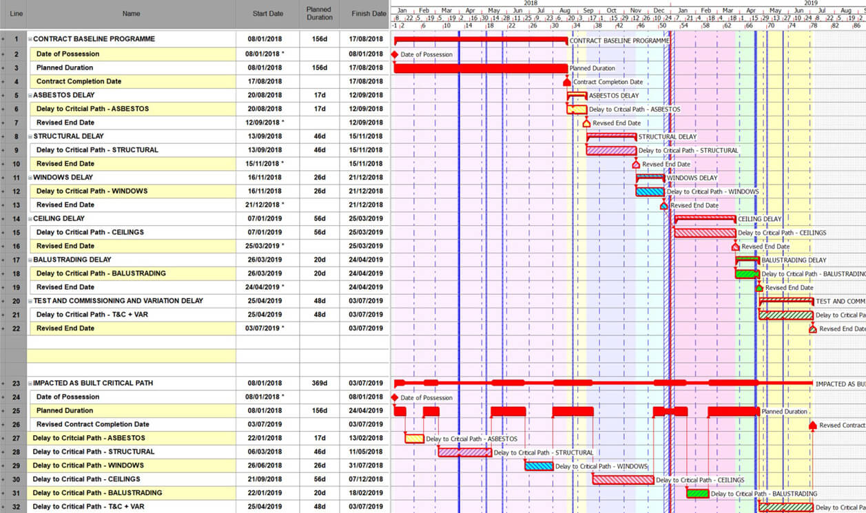Click the Finish Date column header
This screenshot has width=866, height=513.
point(368,13)
